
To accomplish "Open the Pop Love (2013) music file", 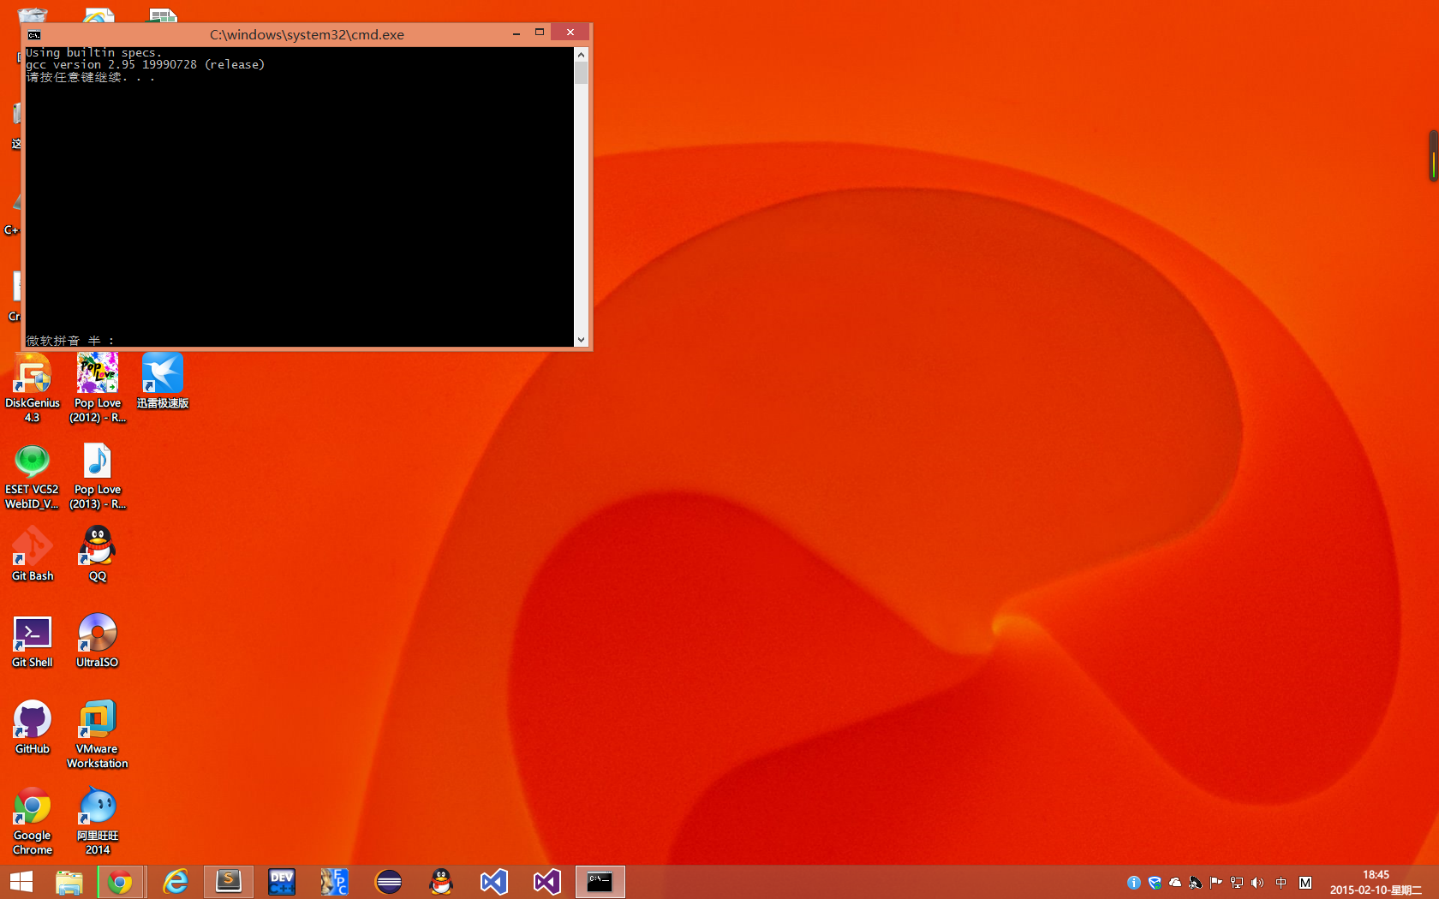I will (x=98, y=476).
